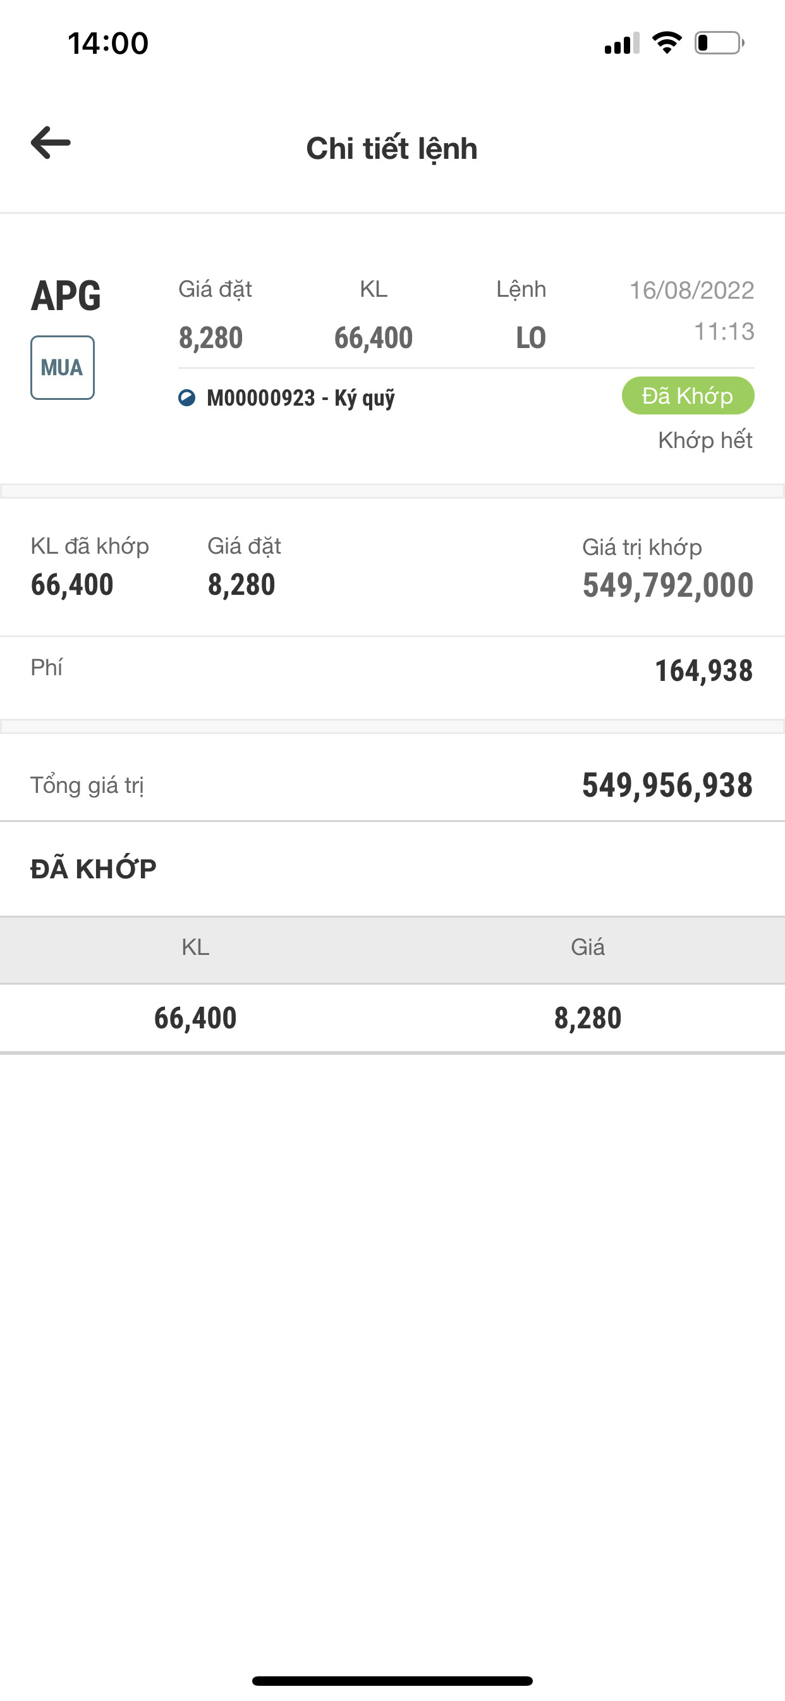Tap the home indicator bar
Image resolution: width=785 pixels, height=1701 pixels.
[392, 1681]
